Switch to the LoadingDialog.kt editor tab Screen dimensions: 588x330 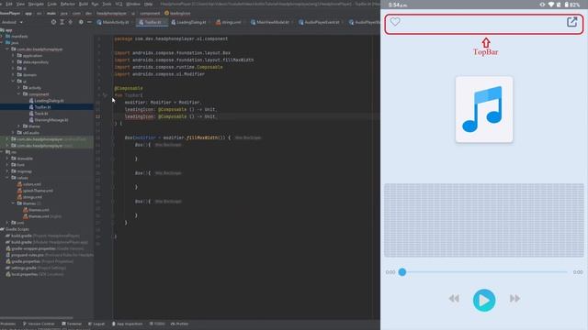click(188, 22)
